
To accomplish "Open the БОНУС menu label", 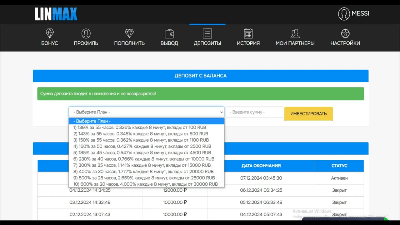I will click(x=50, y=43).
